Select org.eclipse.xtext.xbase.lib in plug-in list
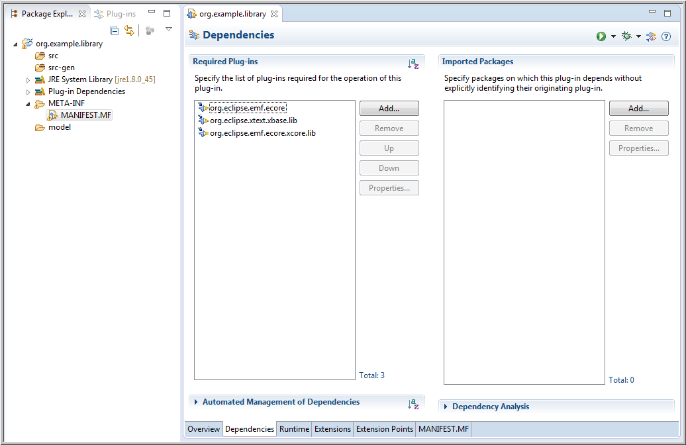This screenshot has width=686, height=445. pos(253,121)
